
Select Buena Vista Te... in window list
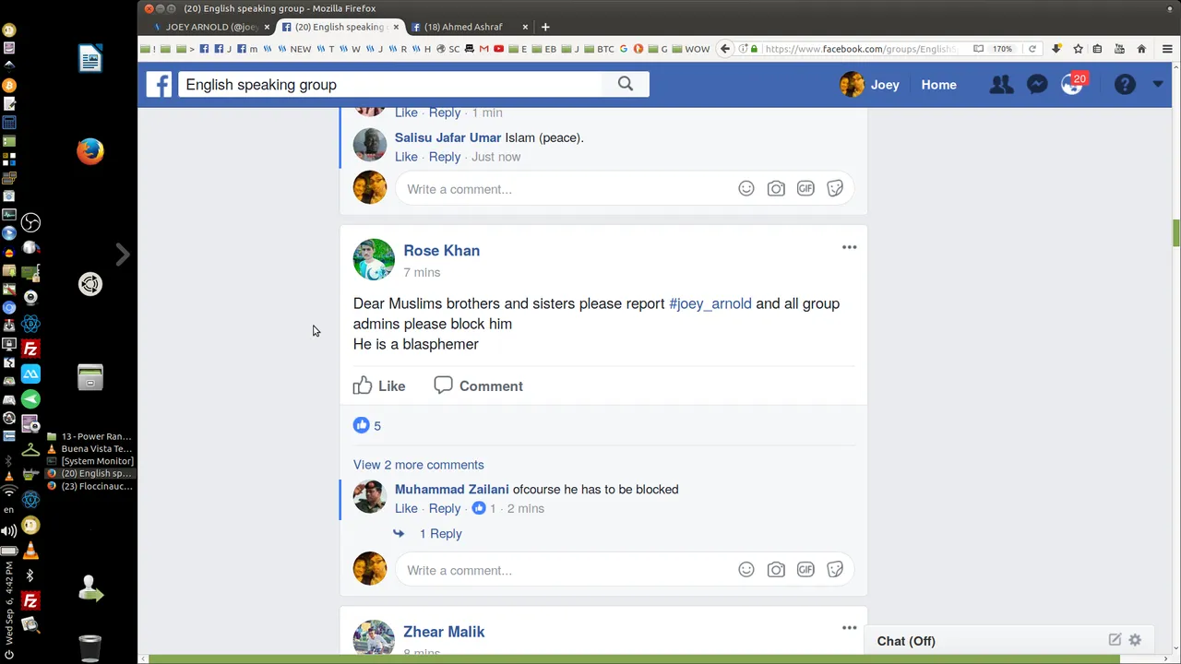(90, 449)
